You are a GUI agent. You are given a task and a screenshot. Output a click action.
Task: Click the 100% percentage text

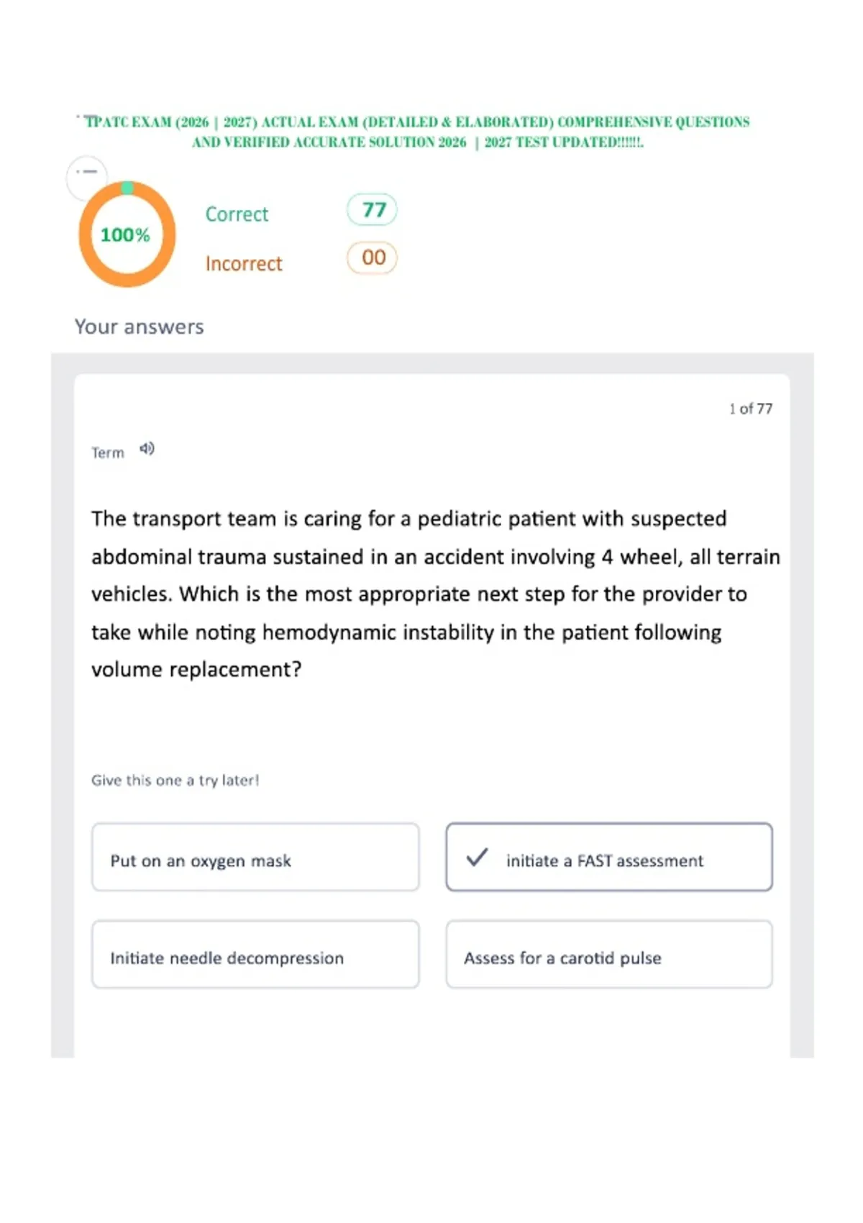point(125,235)
